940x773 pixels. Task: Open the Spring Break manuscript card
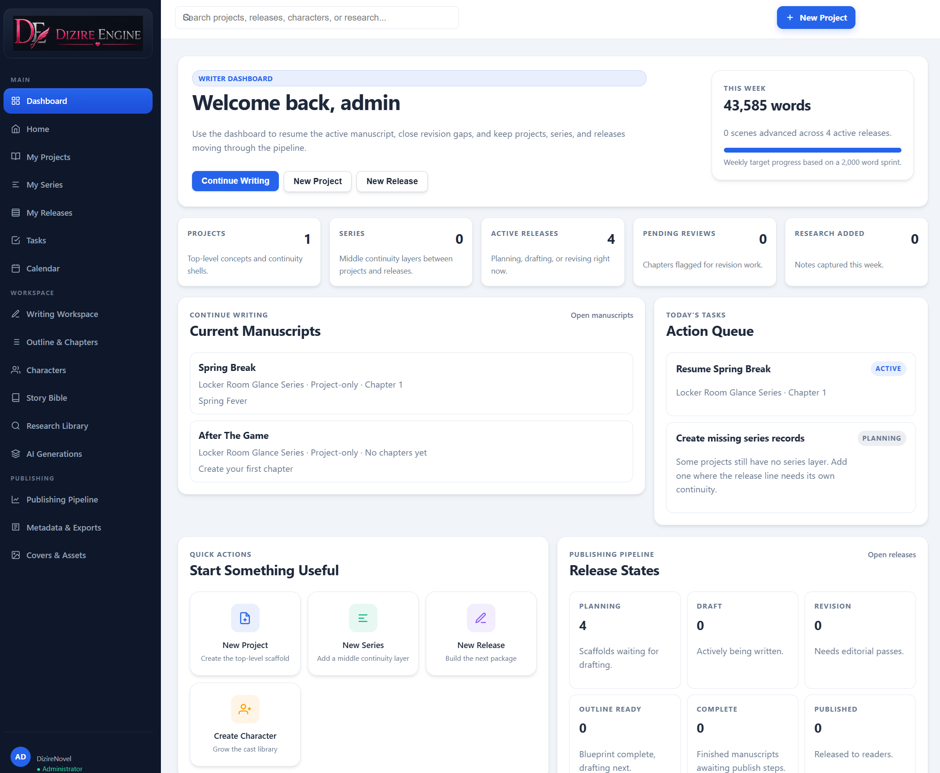coord(411,383)
